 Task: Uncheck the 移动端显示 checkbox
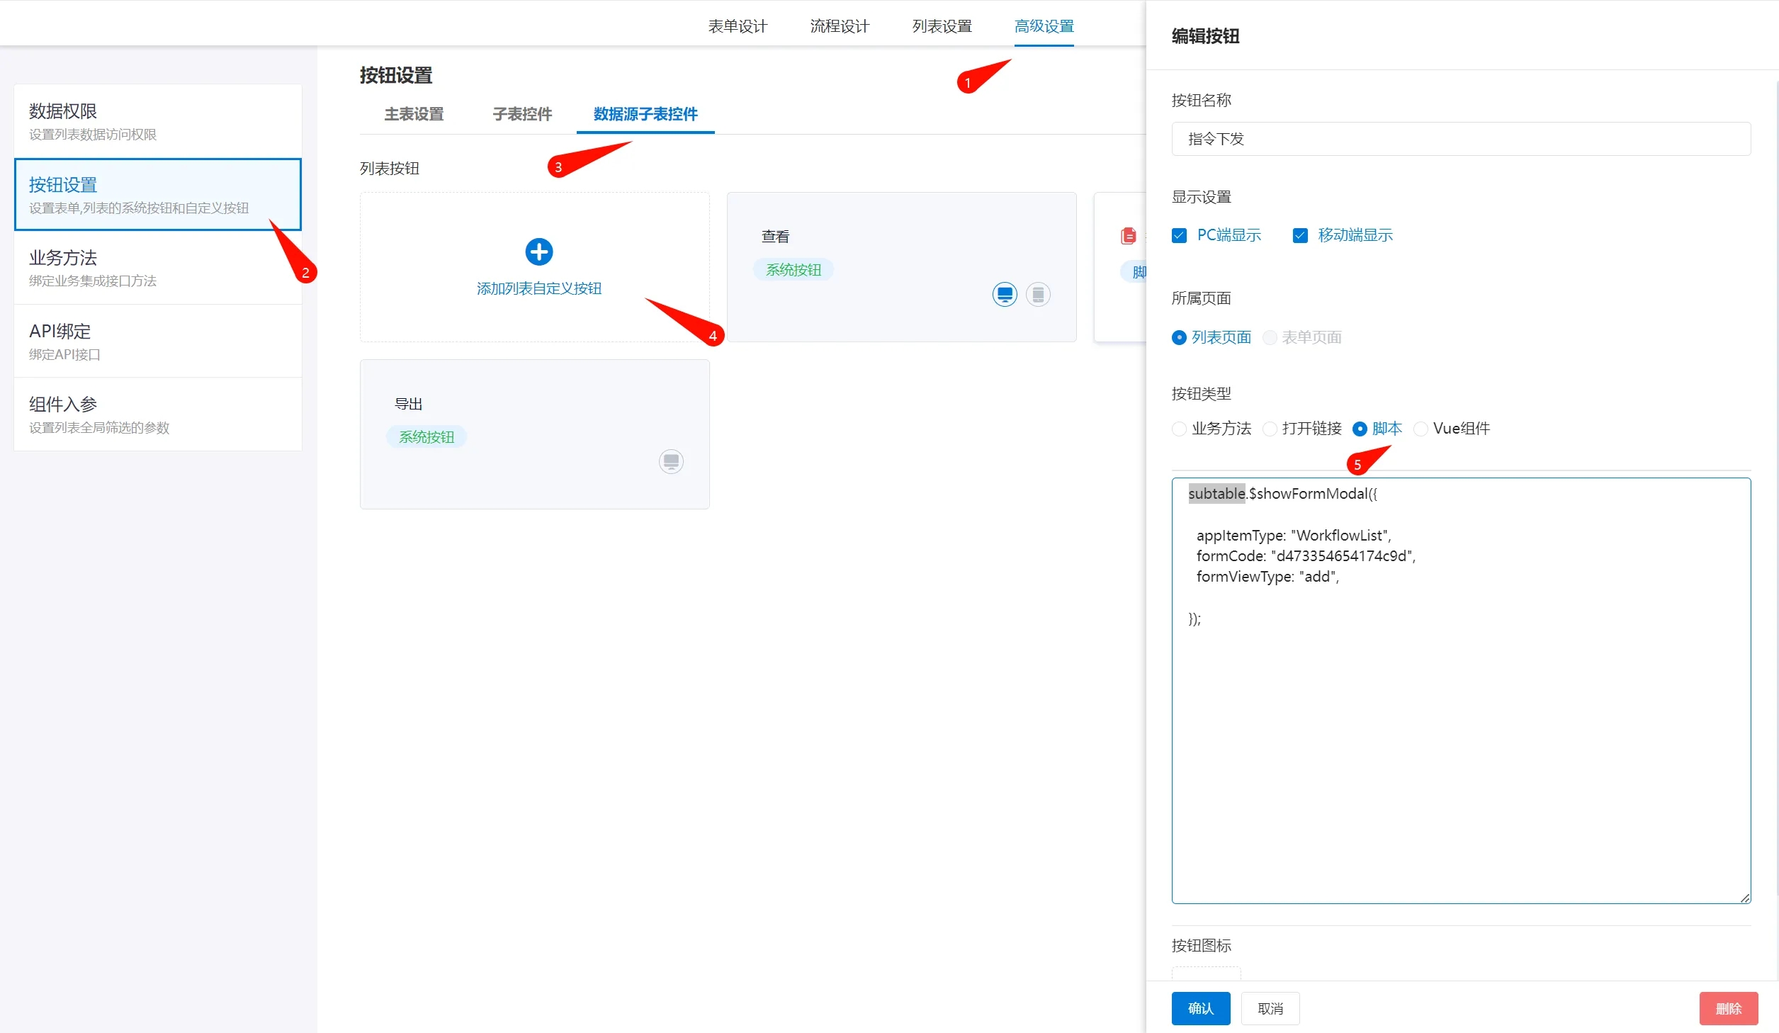(1300, 235)
